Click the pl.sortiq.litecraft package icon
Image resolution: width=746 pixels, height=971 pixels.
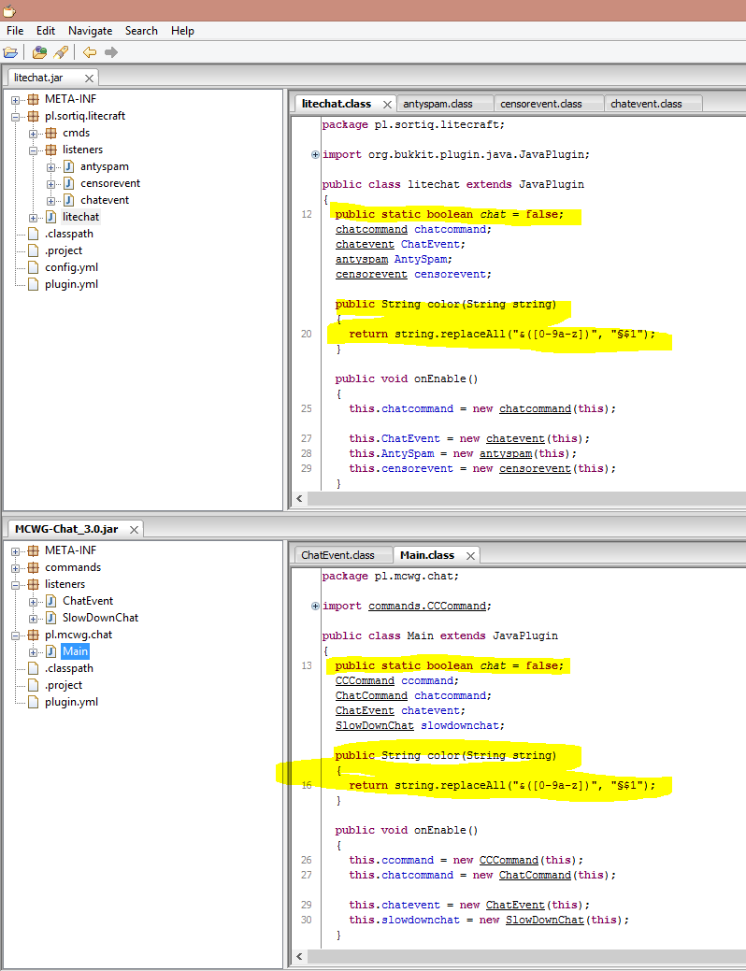[x=33, y=117]
